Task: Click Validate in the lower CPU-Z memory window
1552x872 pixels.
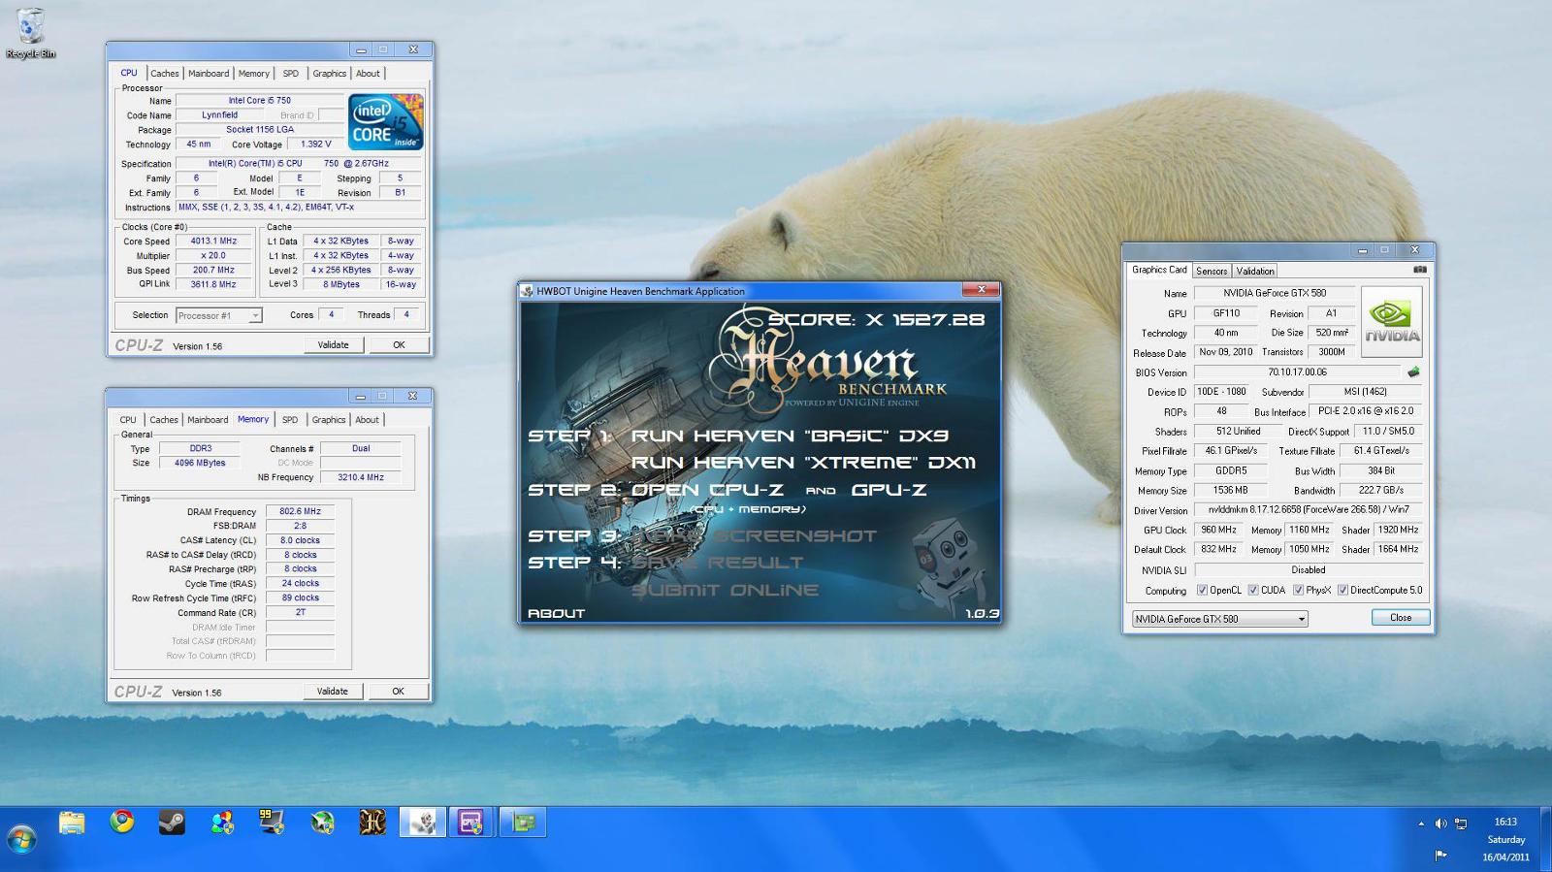Action: point(332,692)
